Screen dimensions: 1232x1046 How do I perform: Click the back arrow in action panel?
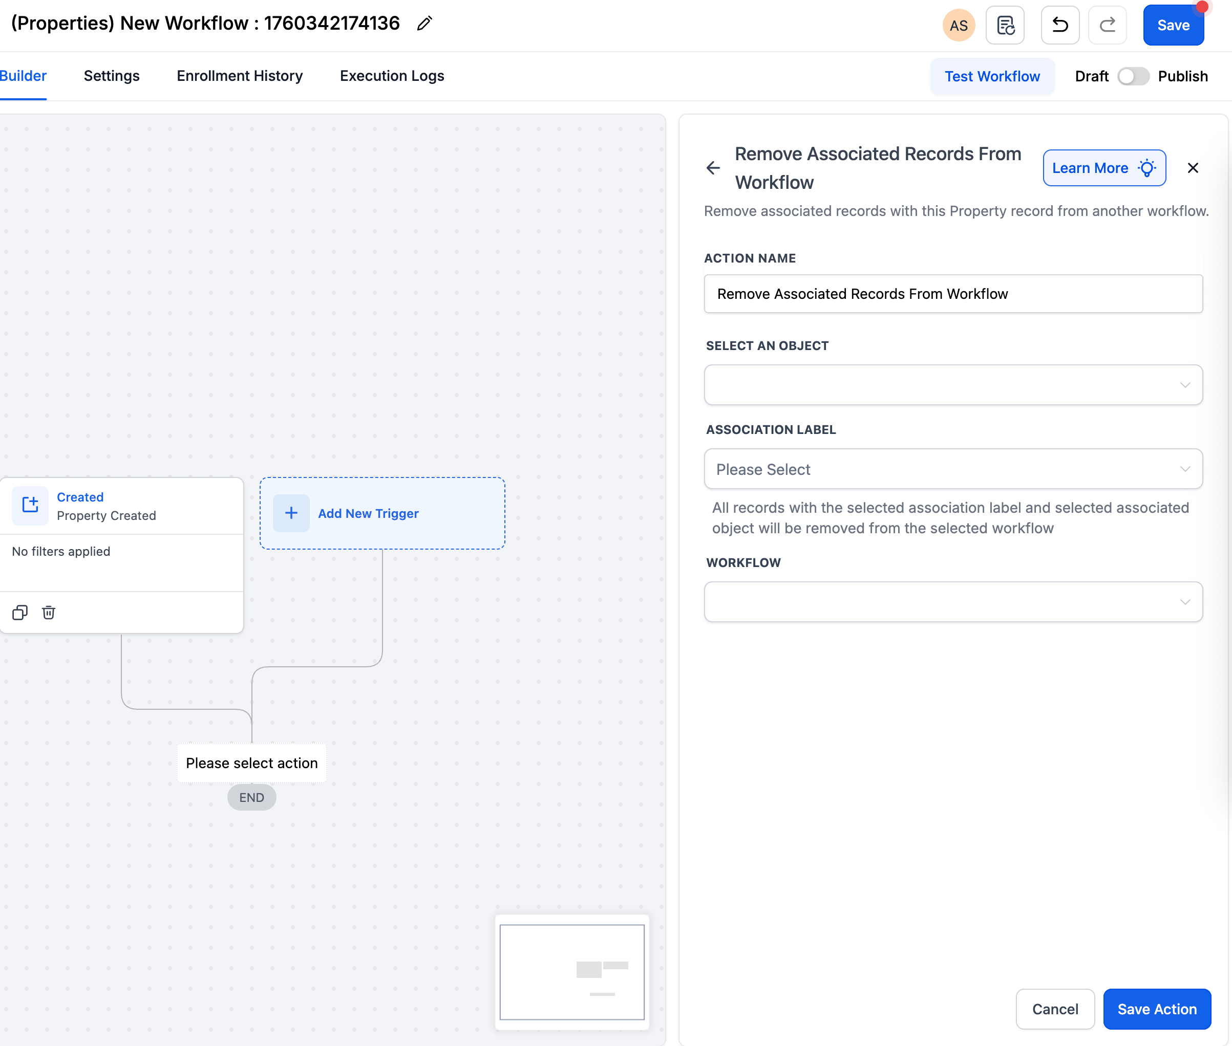pyautogui.click(x=713, y=168)
